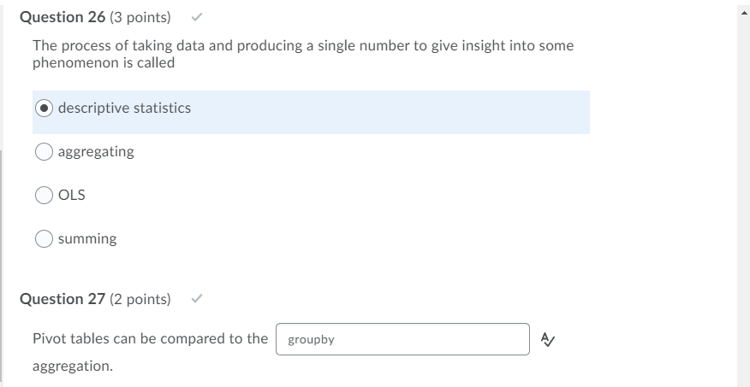
Task: Click the 'aggregating' answer label text
Action: click(x=96, y=152)
